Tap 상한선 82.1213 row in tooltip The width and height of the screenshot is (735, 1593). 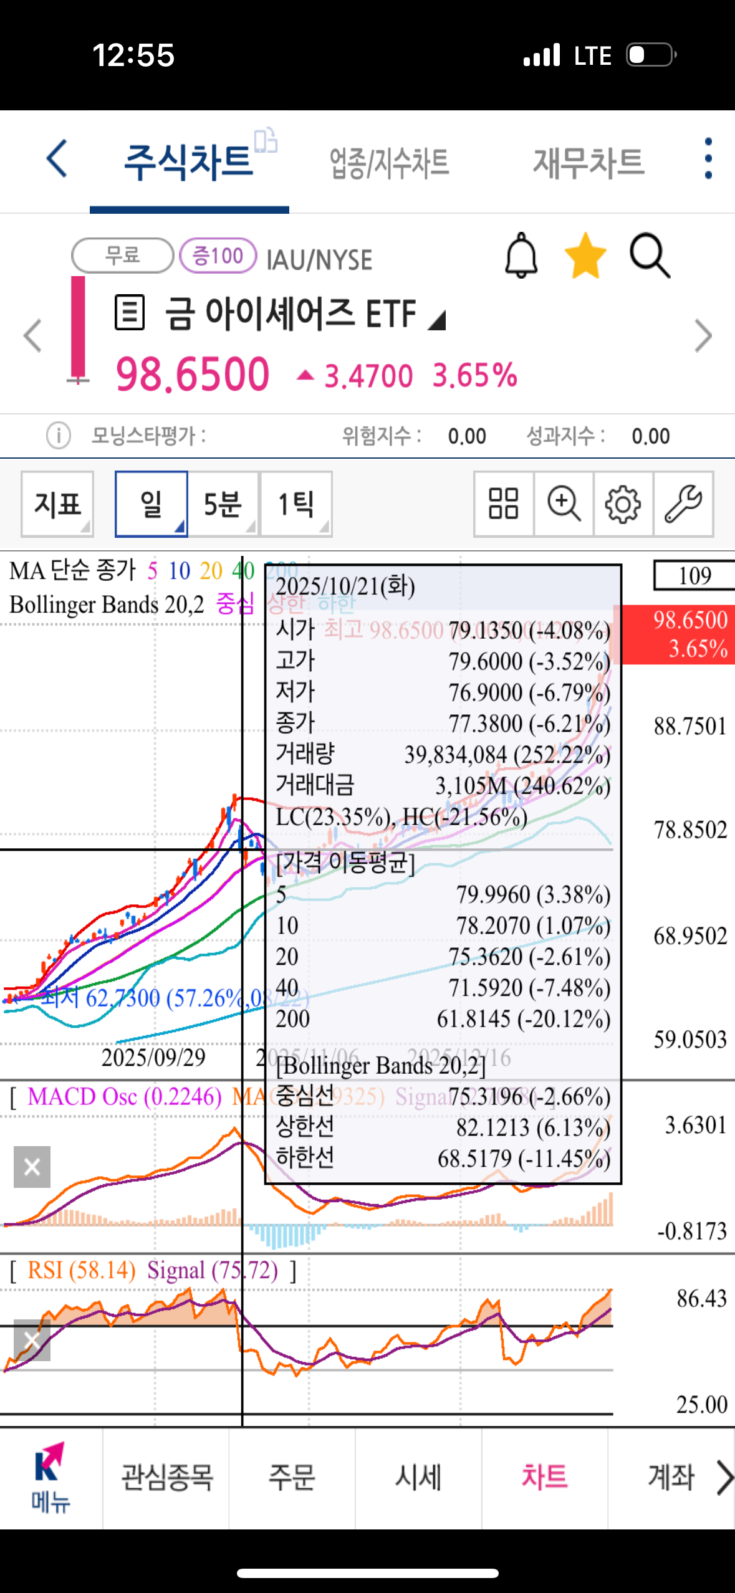(443, 1127)
